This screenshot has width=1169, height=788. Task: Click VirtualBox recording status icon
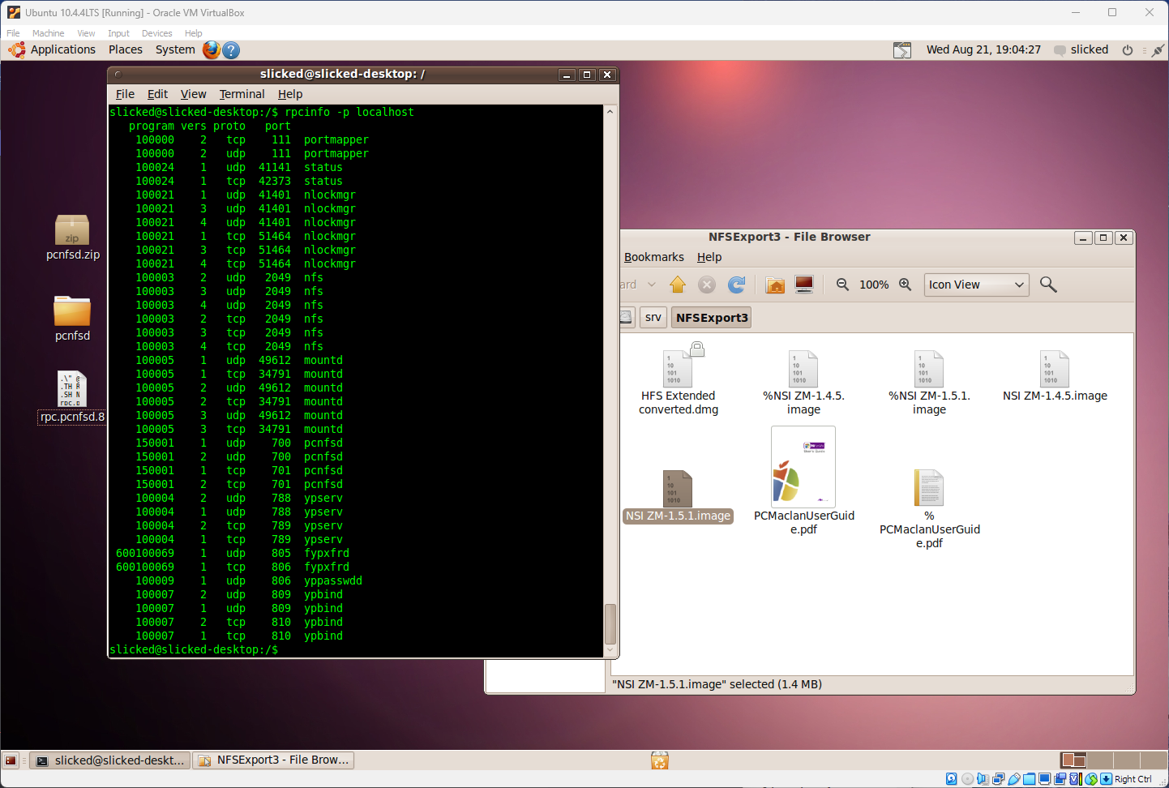(x=1060, y=779)
